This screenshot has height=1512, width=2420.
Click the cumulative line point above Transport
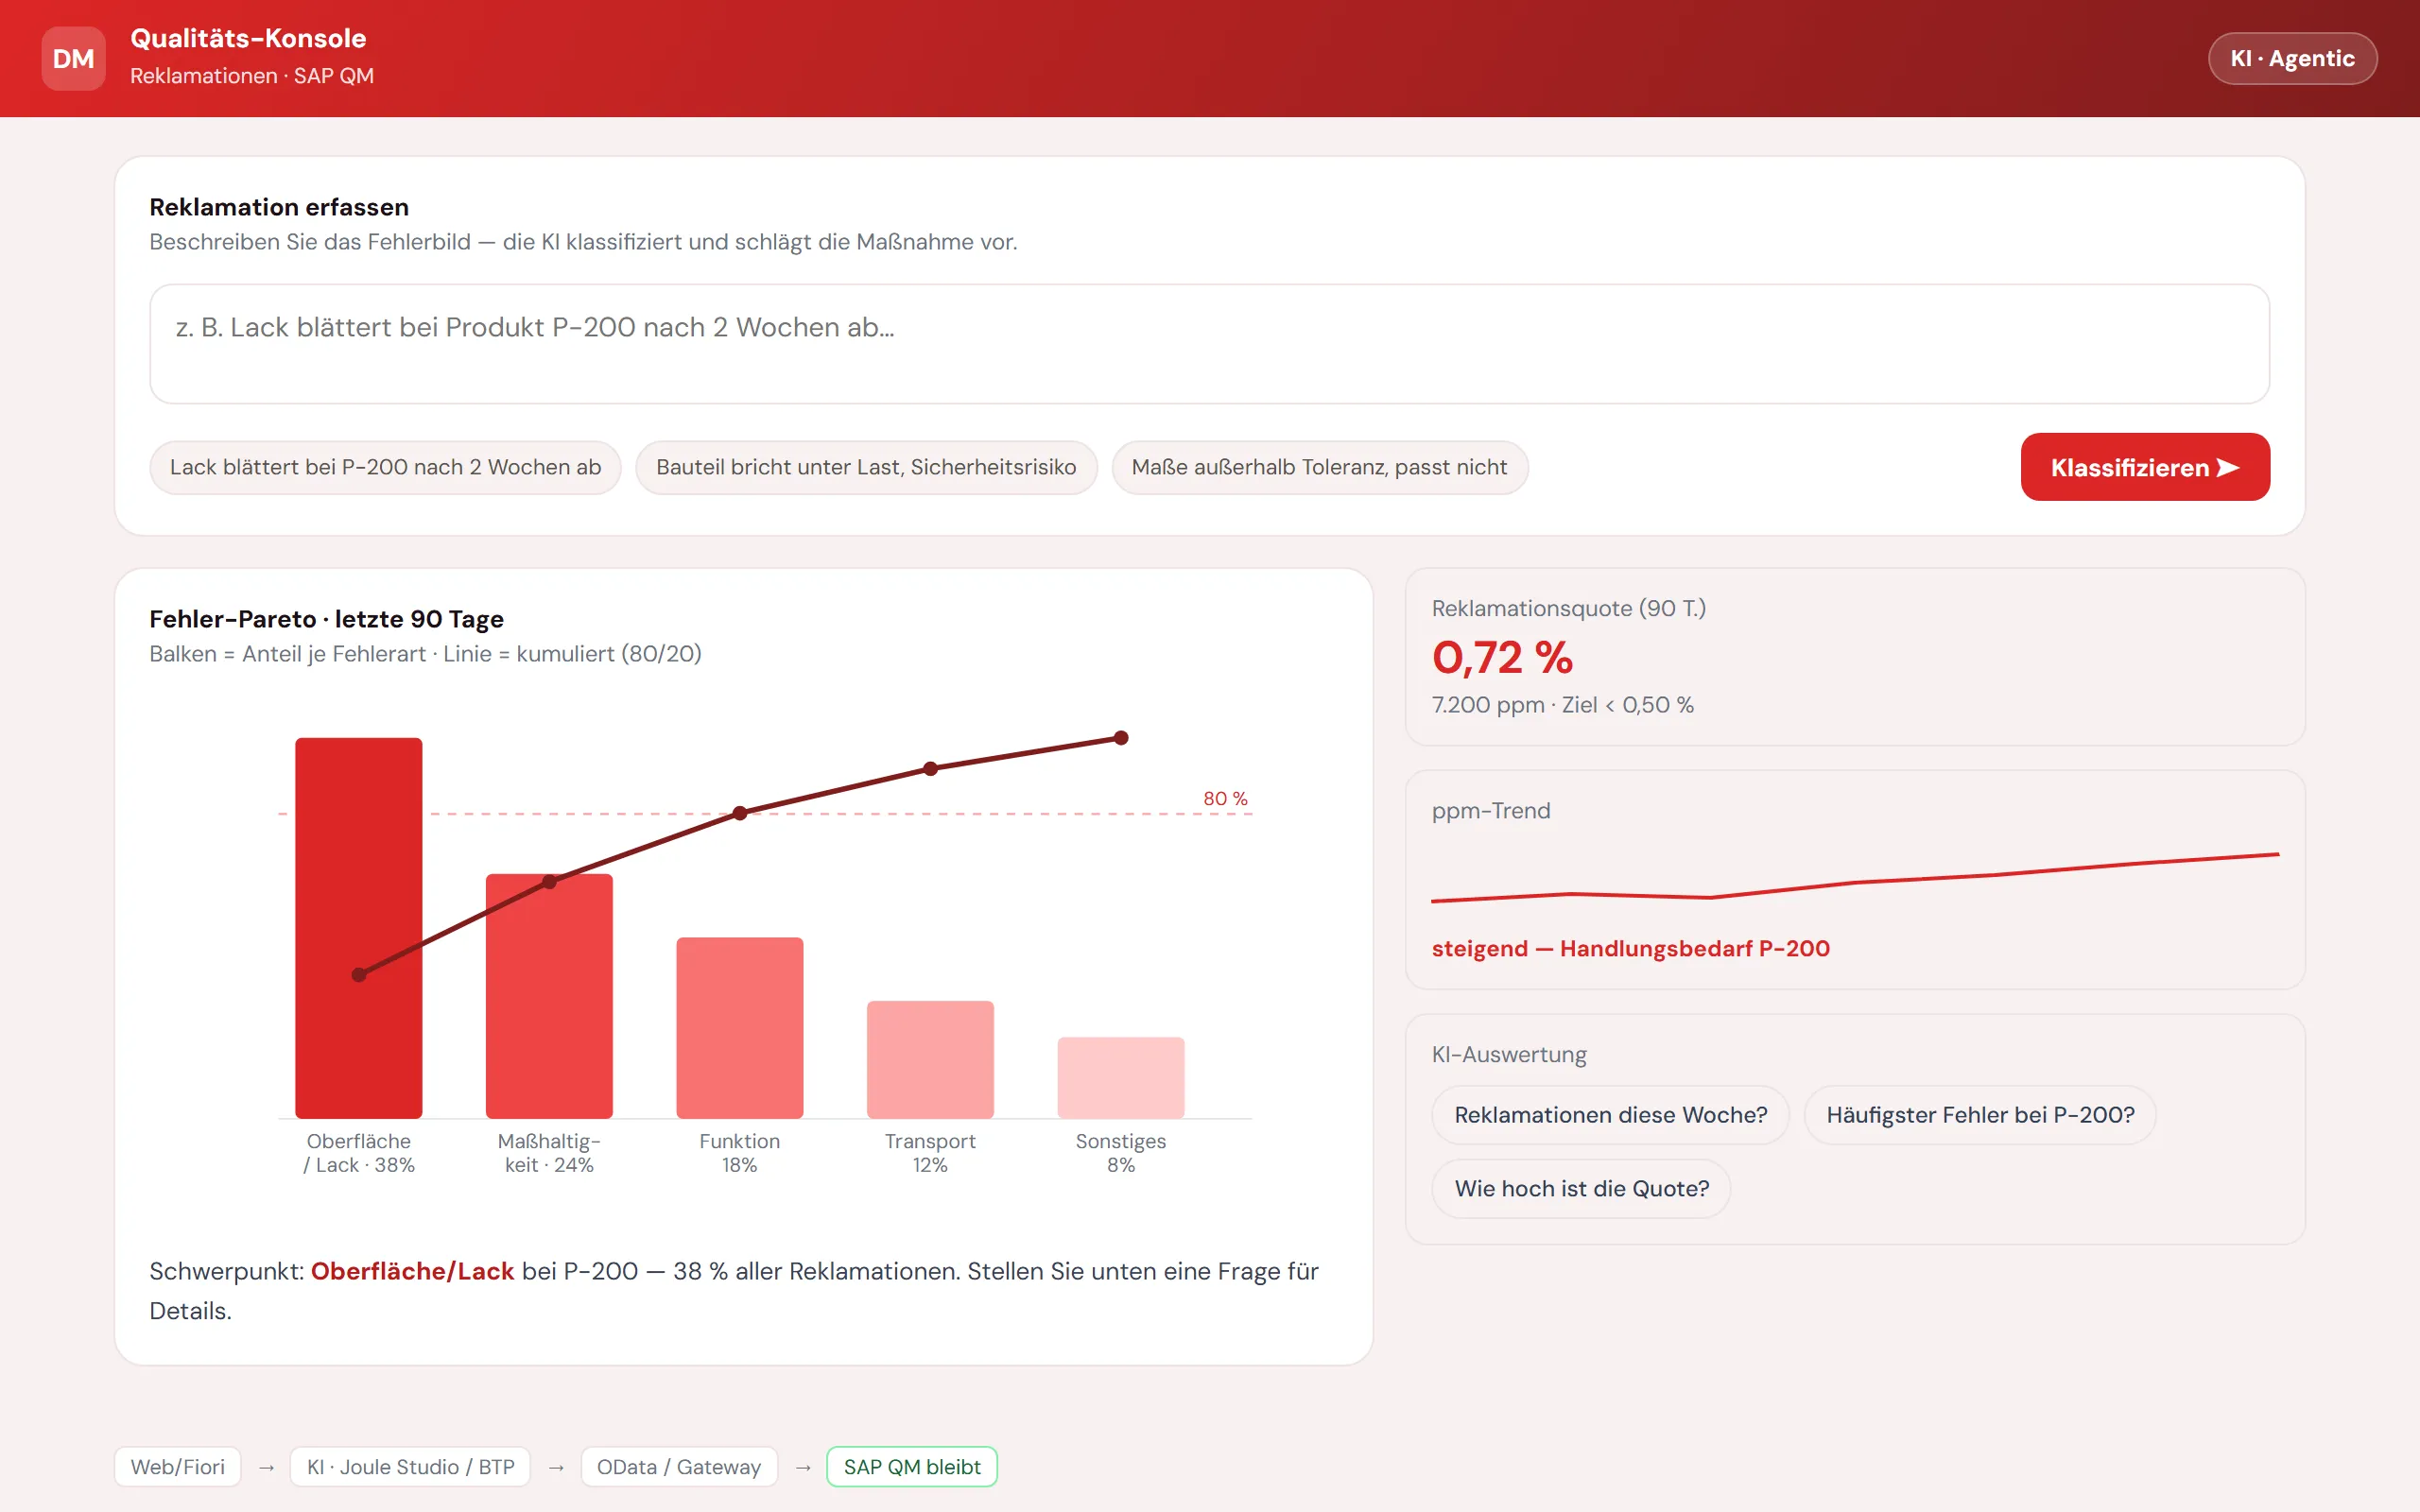(930, 769)
